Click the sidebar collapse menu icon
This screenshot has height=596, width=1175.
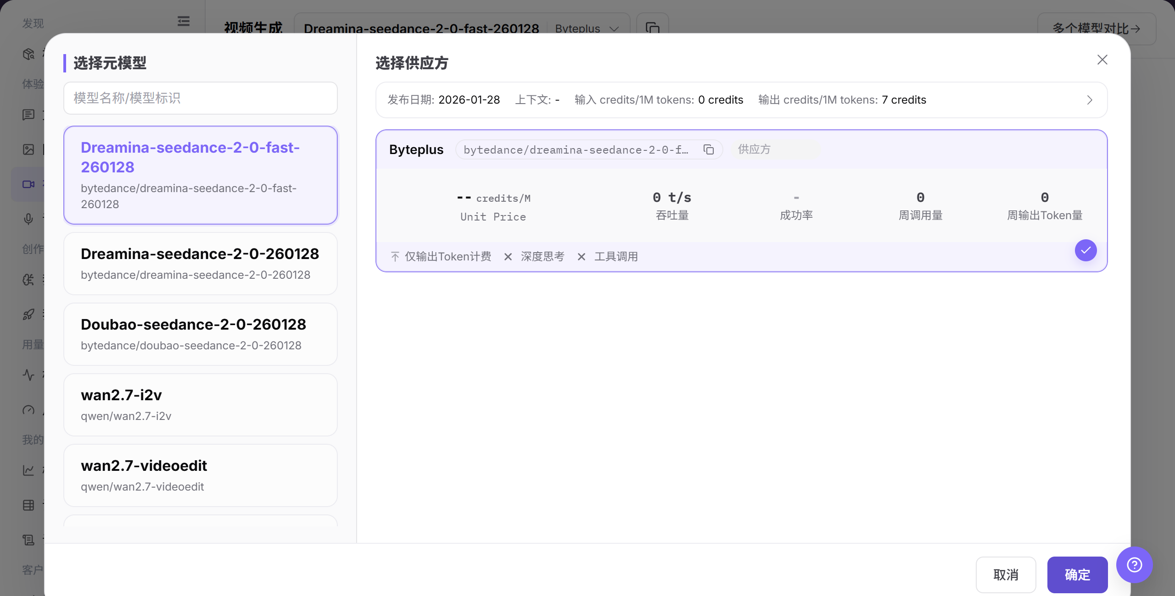click(184, 21)
